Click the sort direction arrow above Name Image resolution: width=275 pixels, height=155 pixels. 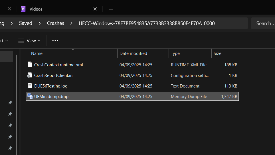[x=73, y=50]
